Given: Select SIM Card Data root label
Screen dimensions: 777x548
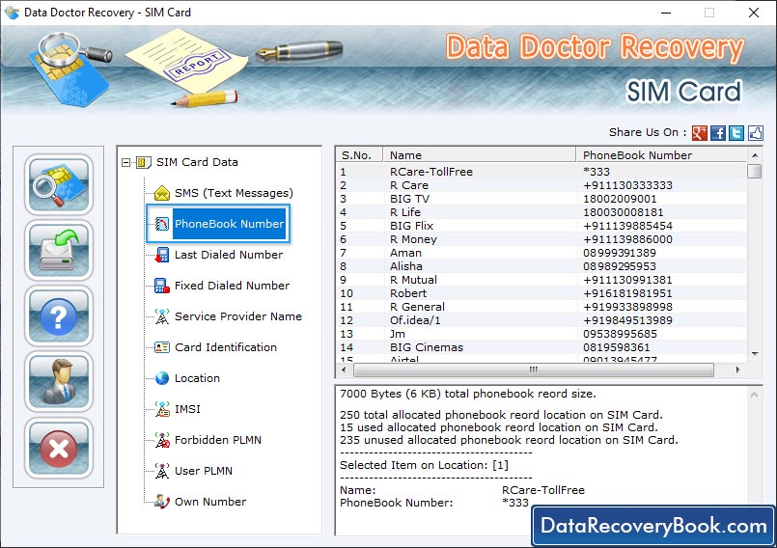Looking at the screenshot, I should click(197, 162).
